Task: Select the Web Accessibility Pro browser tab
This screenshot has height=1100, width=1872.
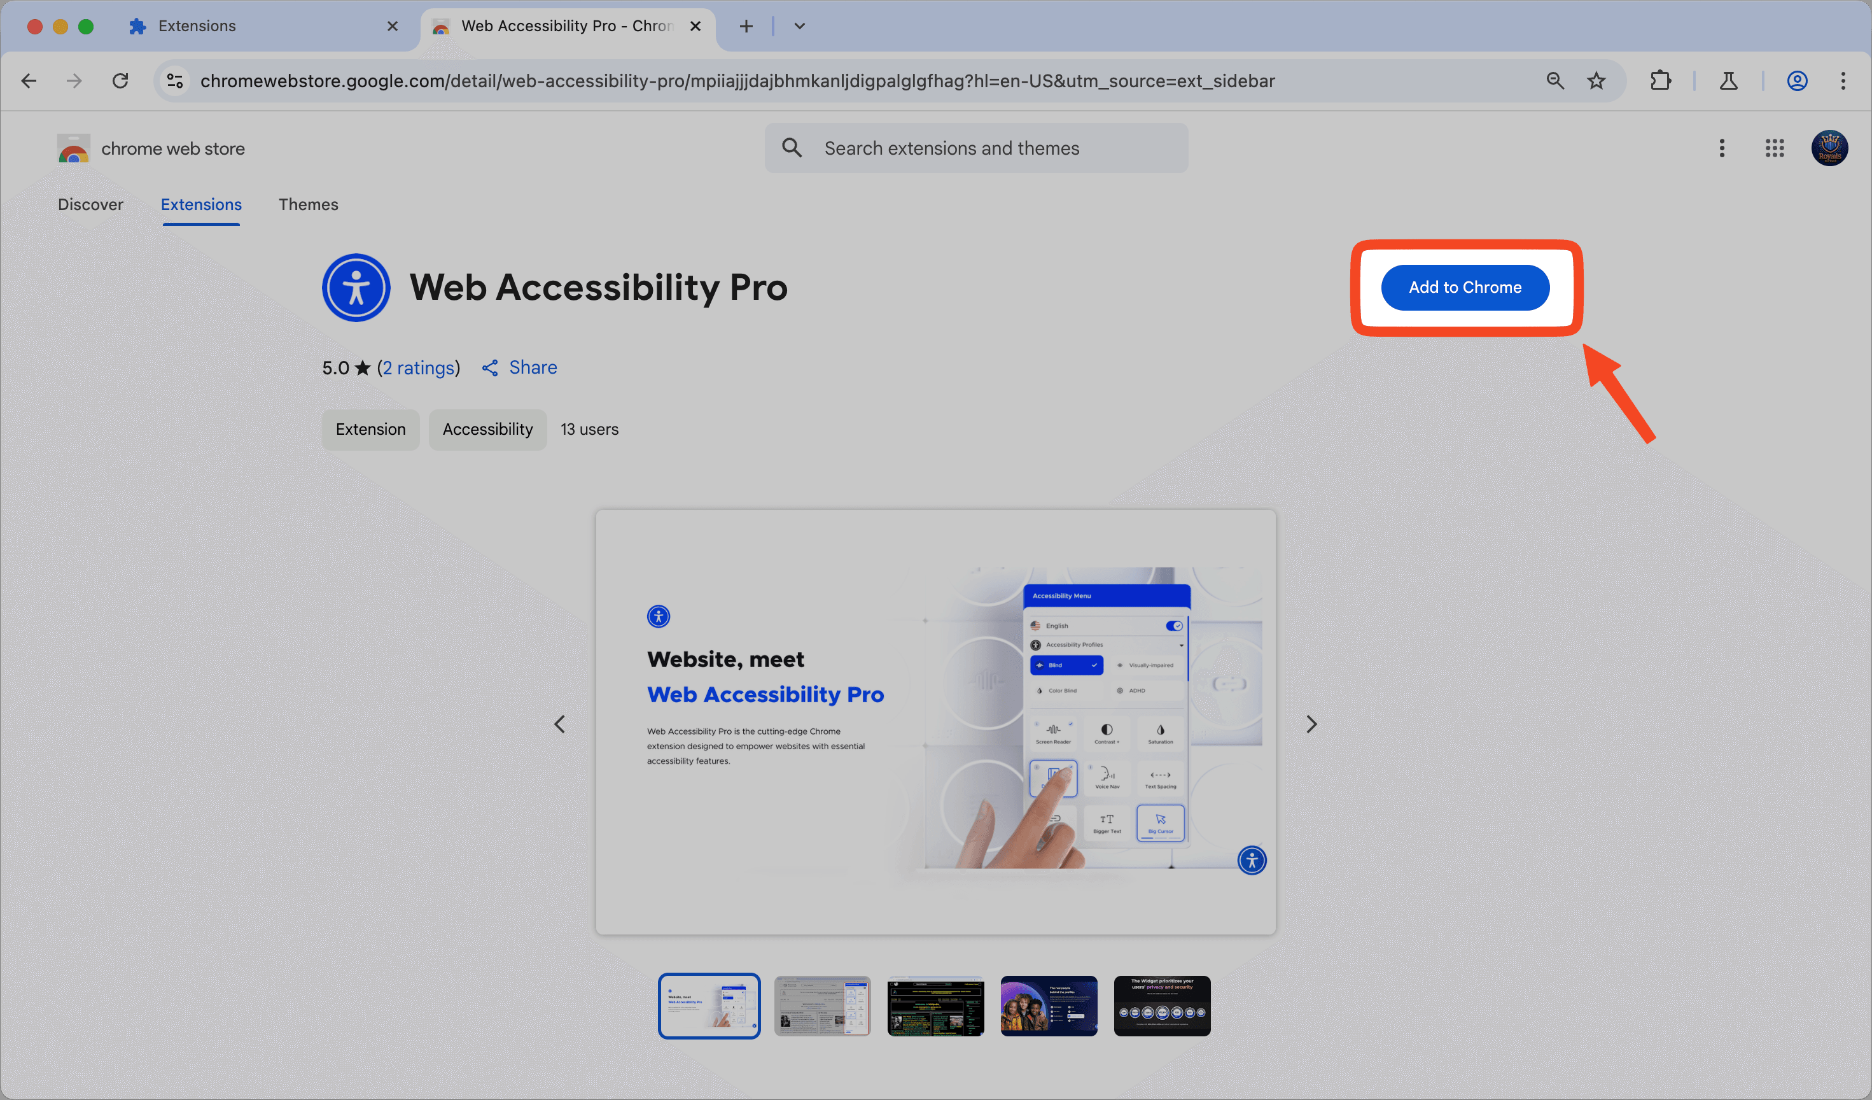Action: [568, 27]
